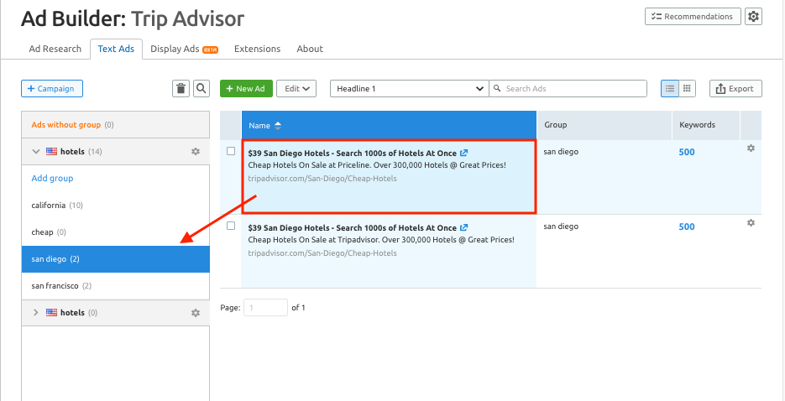This screenshot has height=401, width=785.
Task: Switch to grid view layout
Action: 687,88
